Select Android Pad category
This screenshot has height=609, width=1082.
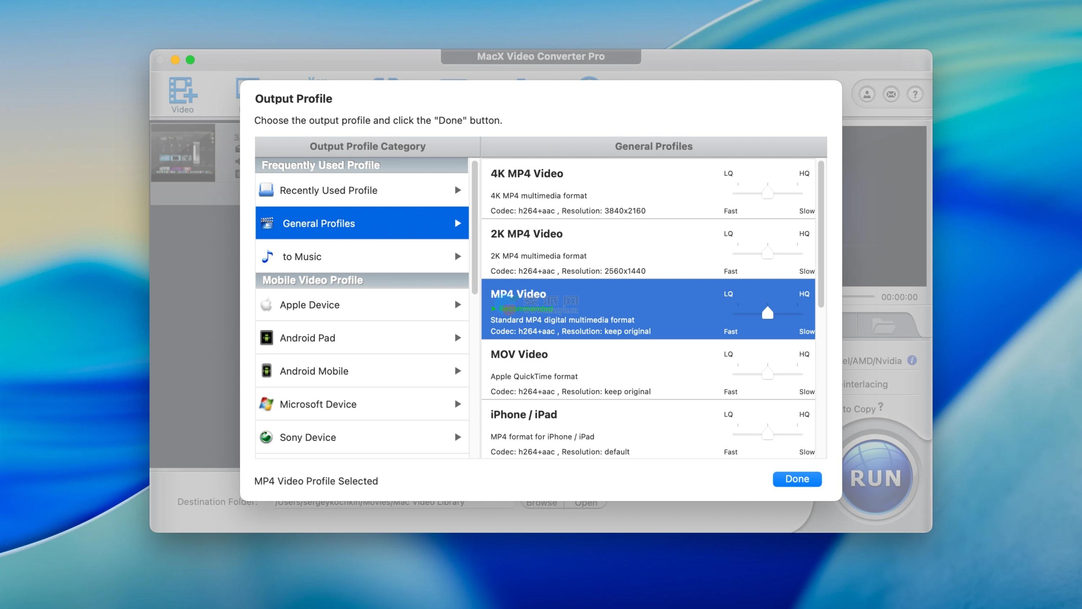point(362,337)
